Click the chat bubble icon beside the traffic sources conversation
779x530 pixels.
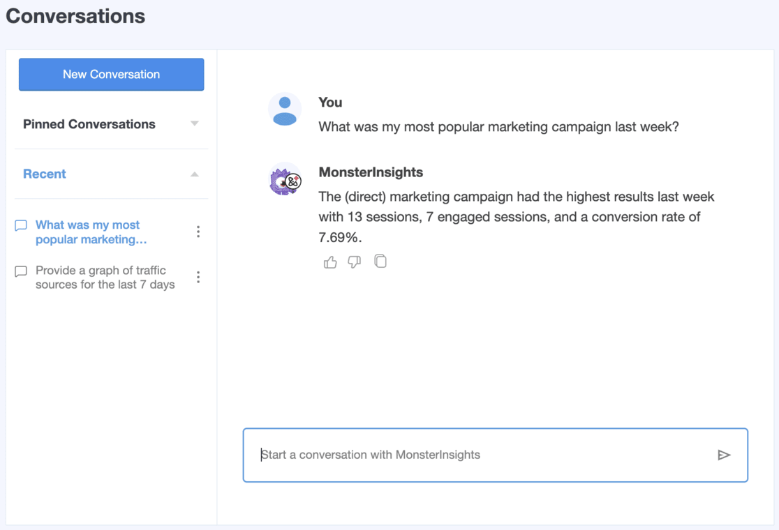pyautogui.click(x=20, y=271)
